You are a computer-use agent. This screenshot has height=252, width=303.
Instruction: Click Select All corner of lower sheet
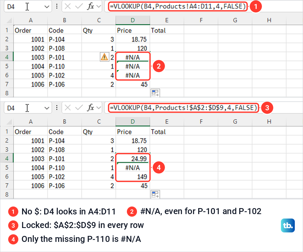(9, 122)
